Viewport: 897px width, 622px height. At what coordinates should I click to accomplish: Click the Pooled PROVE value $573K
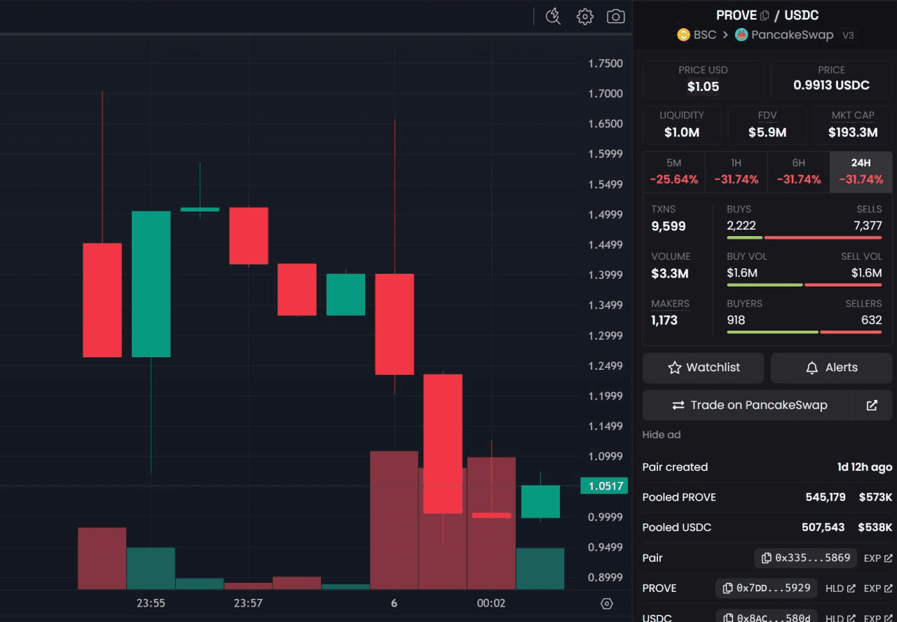point(875,497)
